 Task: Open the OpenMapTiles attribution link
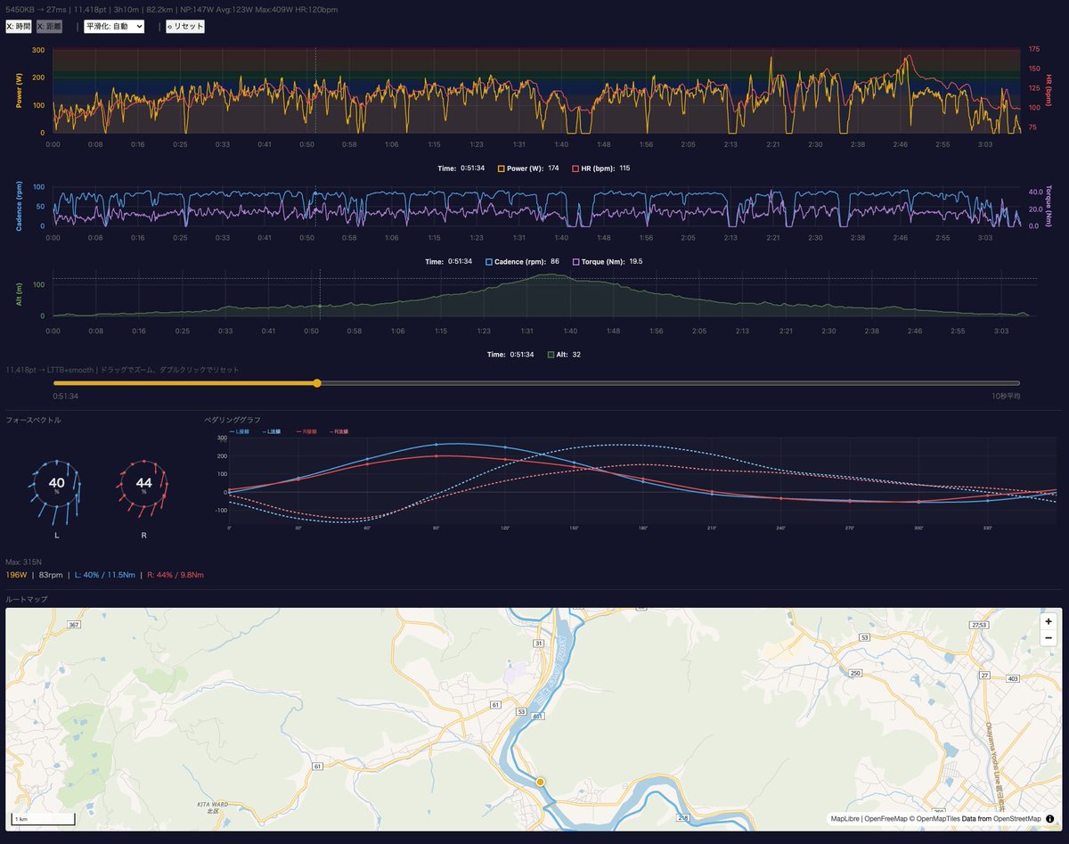click(938, 818)
